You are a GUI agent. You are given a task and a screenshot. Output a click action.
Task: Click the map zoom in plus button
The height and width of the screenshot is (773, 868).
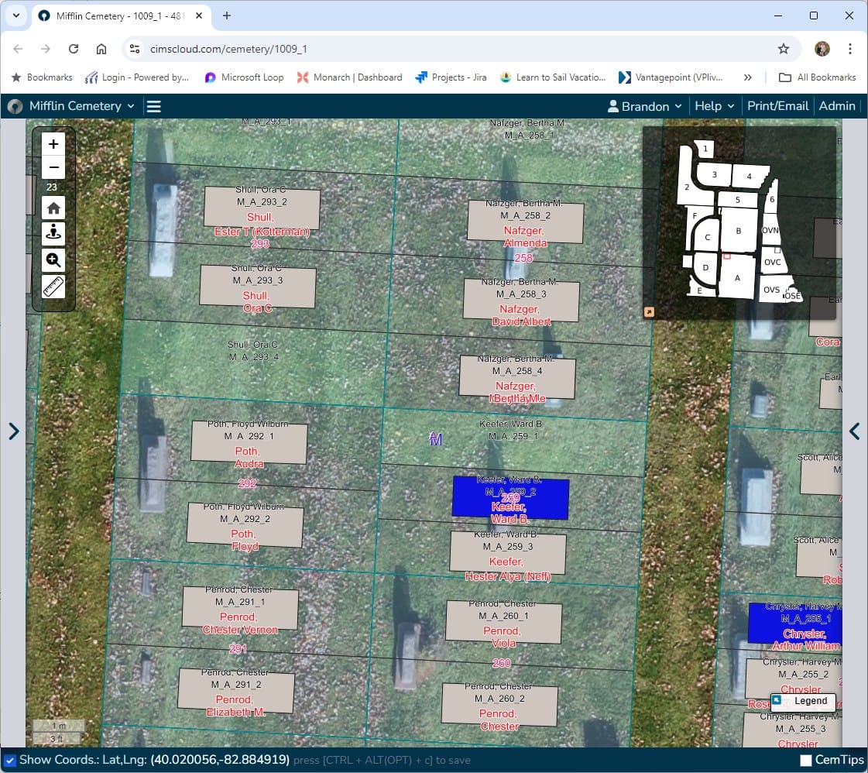(x=53, y=144)
